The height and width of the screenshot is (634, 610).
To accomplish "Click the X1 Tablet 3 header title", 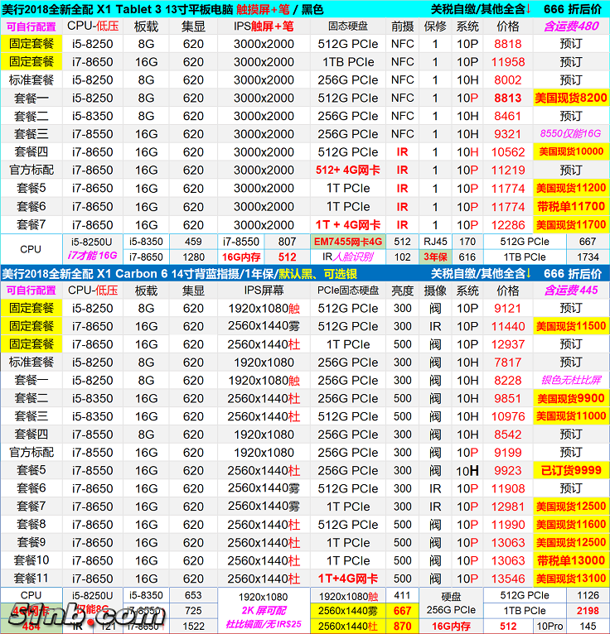I will tap(166, 8).
